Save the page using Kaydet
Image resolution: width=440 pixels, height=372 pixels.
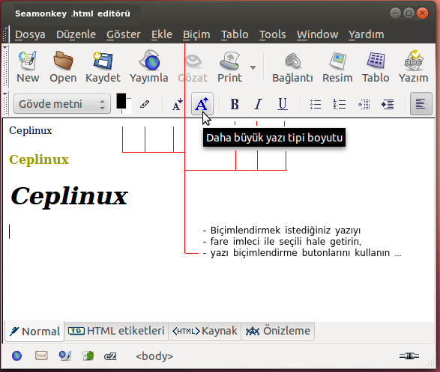(x=103, y=67)
